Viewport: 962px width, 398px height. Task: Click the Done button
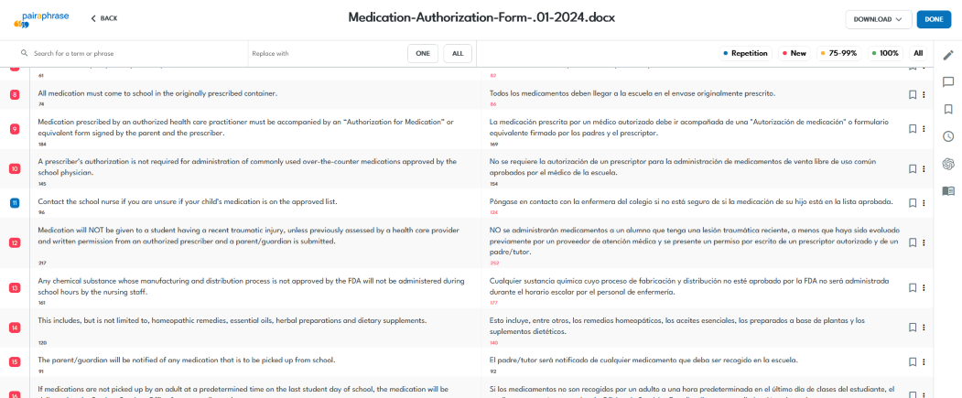(934, 19)
